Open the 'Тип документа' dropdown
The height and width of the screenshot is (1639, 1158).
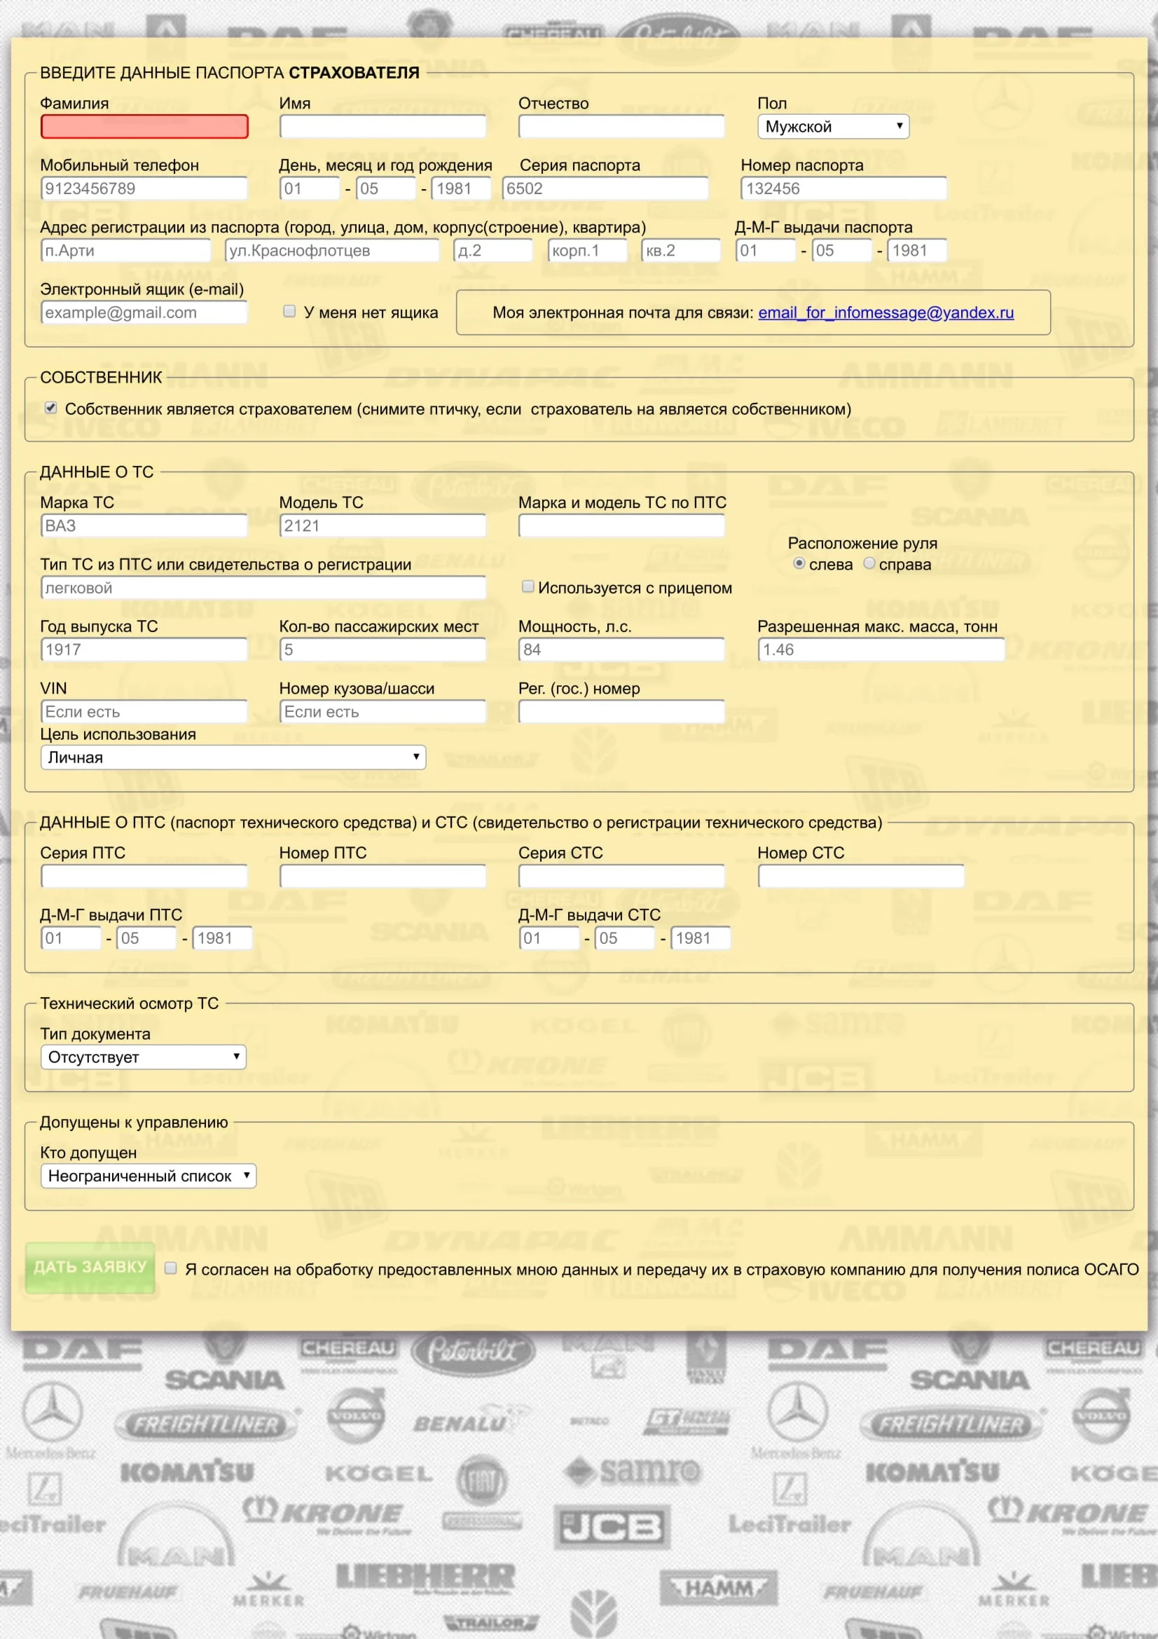(x=144, y=1057)
